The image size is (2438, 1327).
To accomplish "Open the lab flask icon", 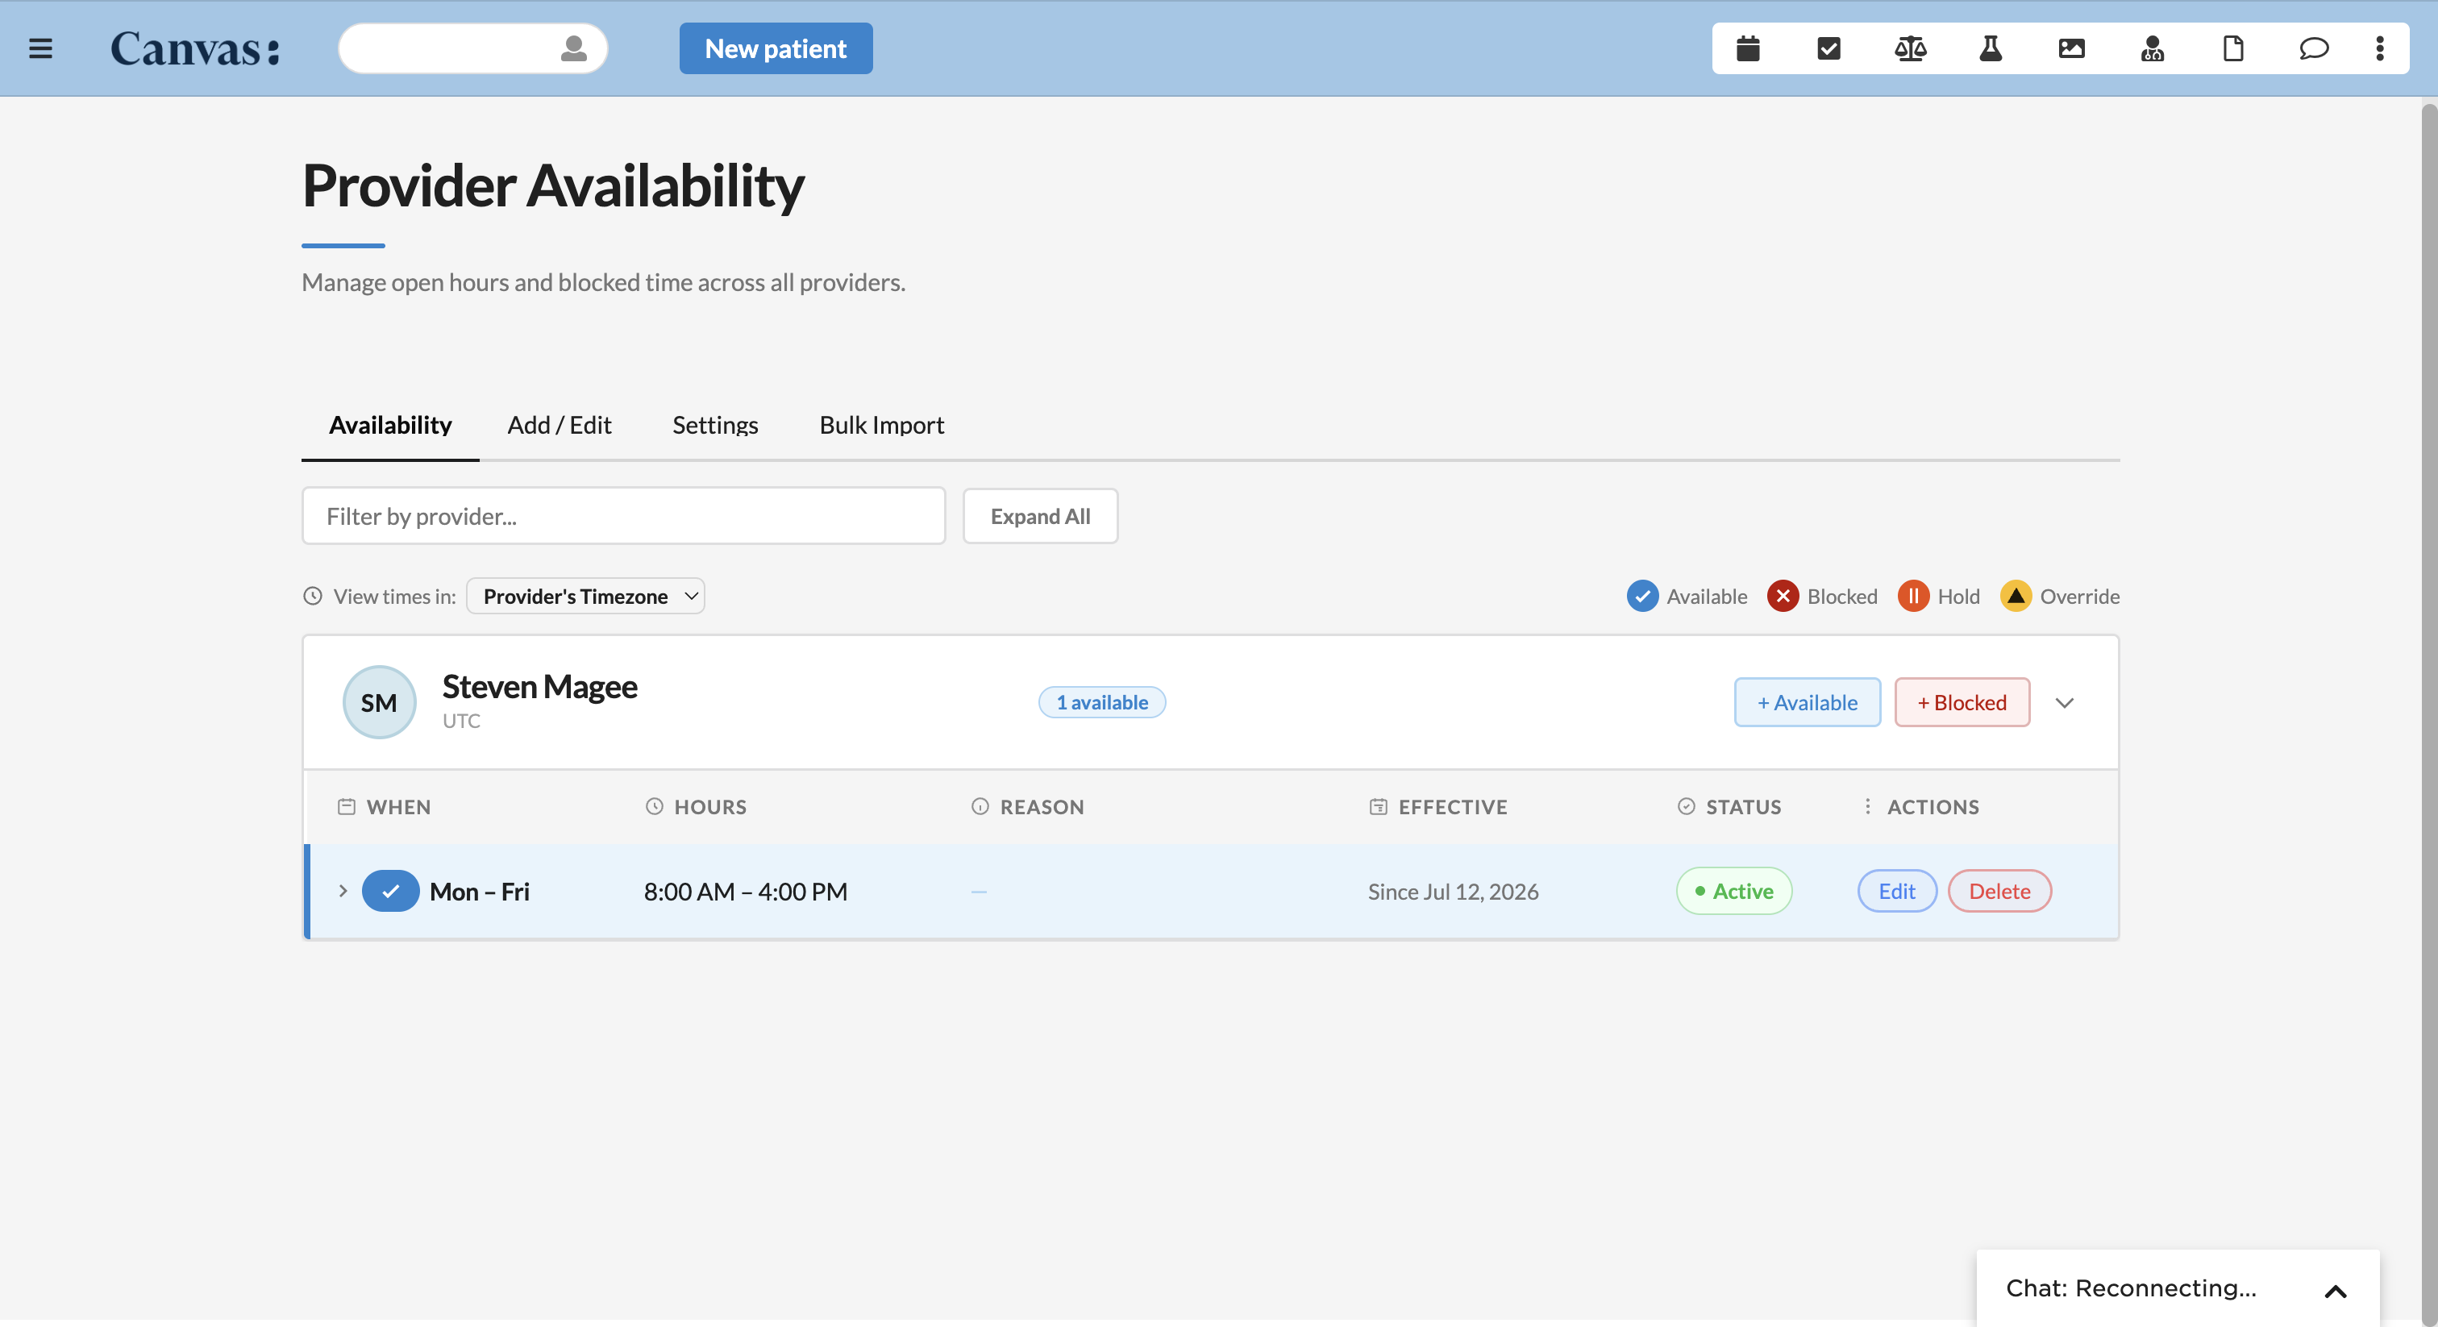I will pos(1991,48).
